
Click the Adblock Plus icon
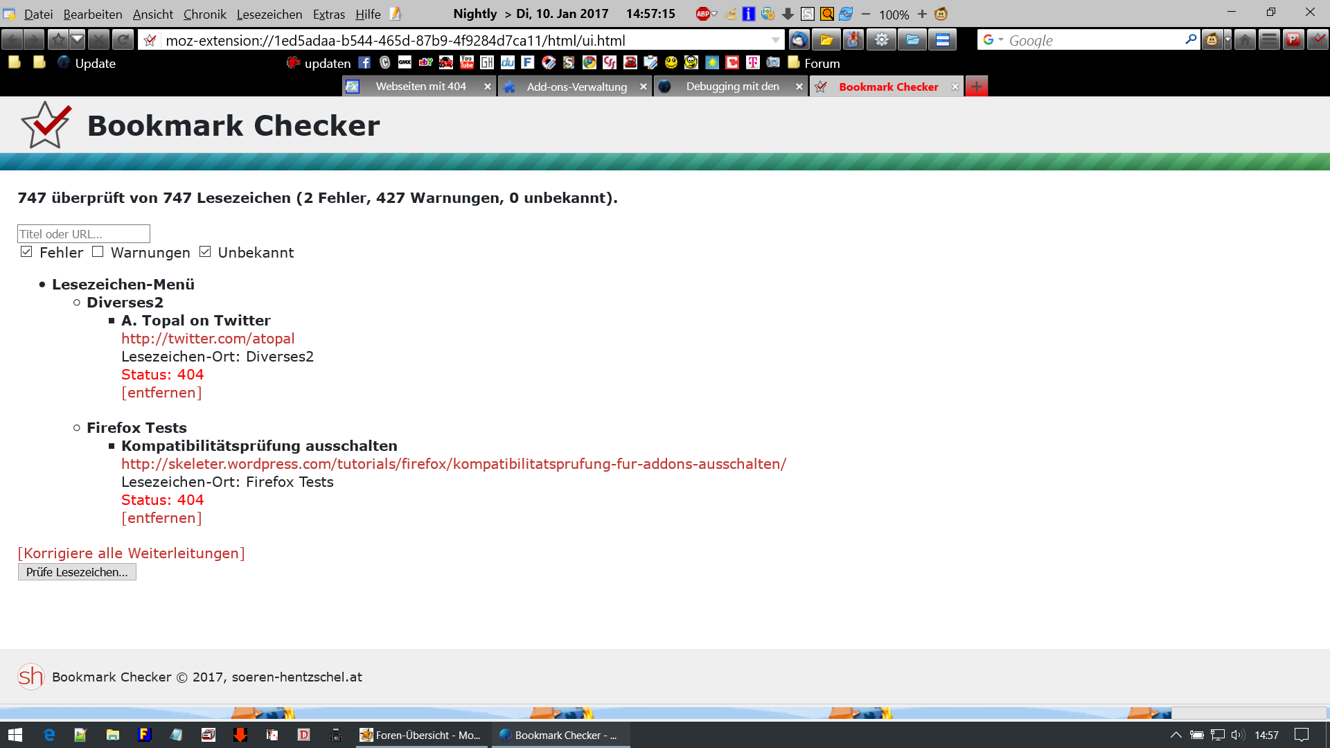(703, 14)
